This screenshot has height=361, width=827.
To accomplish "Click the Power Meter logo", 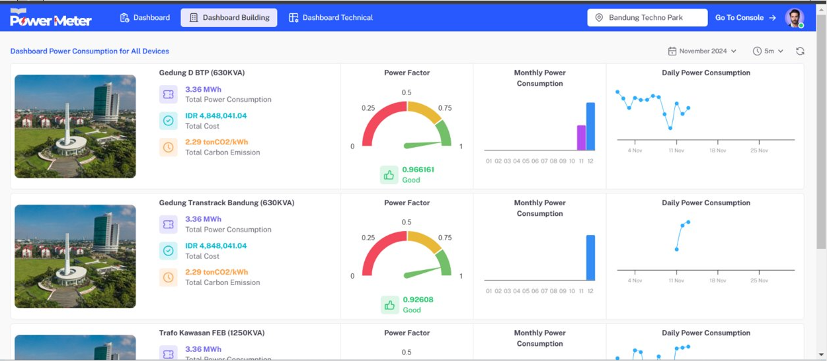I will 50,18.
